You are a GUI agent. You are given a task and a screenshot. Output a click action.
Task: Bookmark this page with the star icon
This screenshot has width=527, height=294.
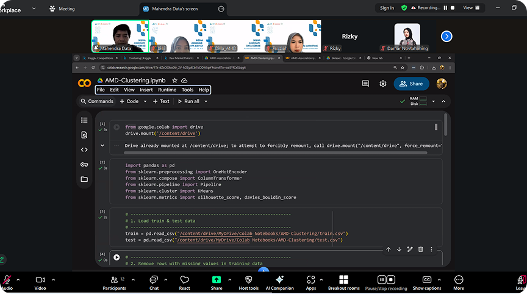[403, 68]
